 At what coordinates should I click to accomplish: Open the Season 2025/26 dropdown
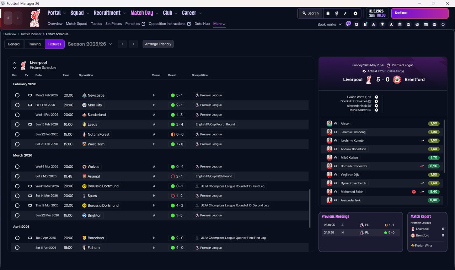pos(90,44)
